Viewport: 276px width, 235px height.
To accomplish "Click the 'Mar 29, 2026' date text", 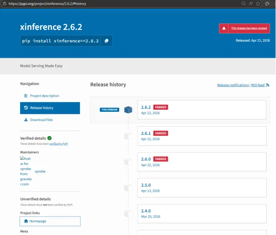I will (x=151, y=217).
